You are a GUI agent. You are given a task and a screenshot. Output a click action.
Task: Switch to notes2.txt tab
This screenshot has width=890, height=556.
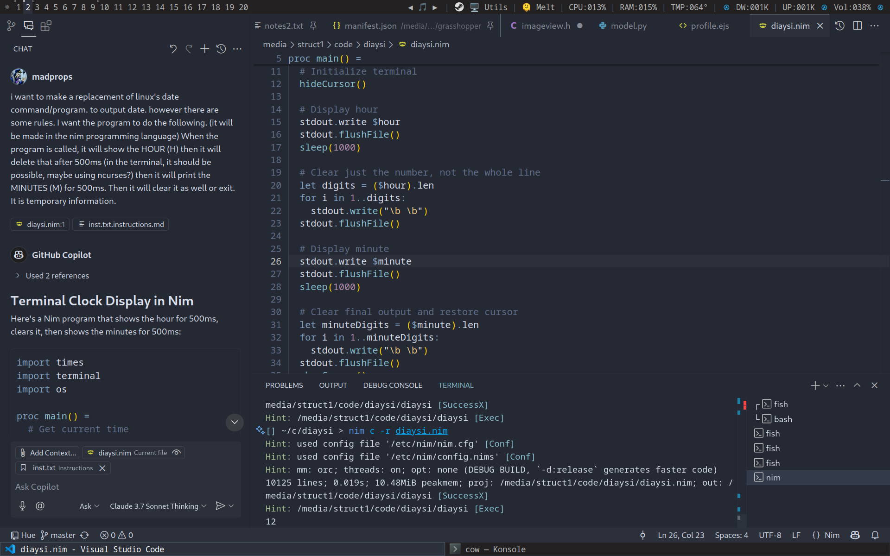click(x=284, y=26)
